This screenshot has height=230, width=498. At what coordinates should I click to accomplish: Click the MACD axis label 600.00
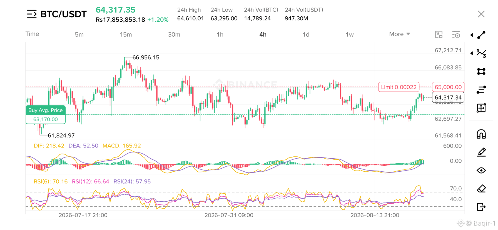[x=452, y=146]
